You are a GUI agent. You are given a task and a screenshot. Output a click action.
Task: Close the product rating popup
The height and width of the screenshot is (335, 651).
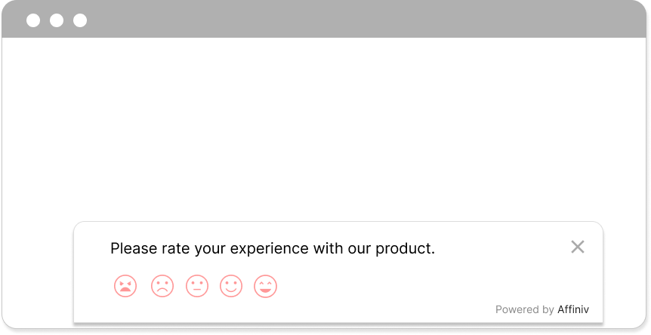pyautogui.click(x=578, y=247)
